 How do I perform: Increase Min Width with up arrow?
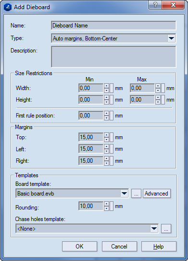(107, 86)
